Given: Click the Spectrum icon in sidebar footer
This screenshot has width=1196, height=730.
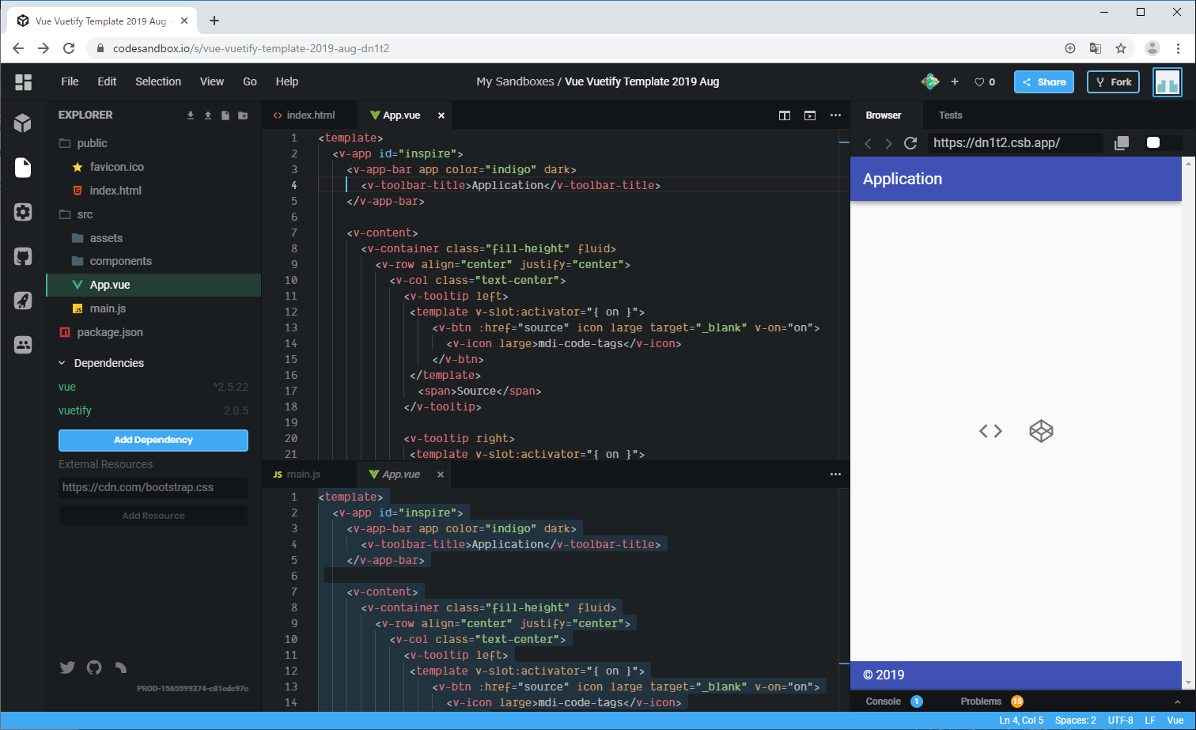Looking at the screenshot, I should [120, 668].
